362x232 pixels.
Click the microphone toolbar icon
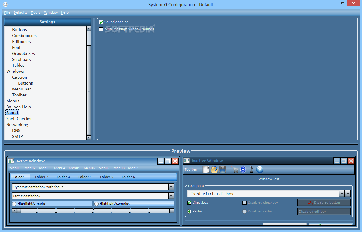point(252,169)
